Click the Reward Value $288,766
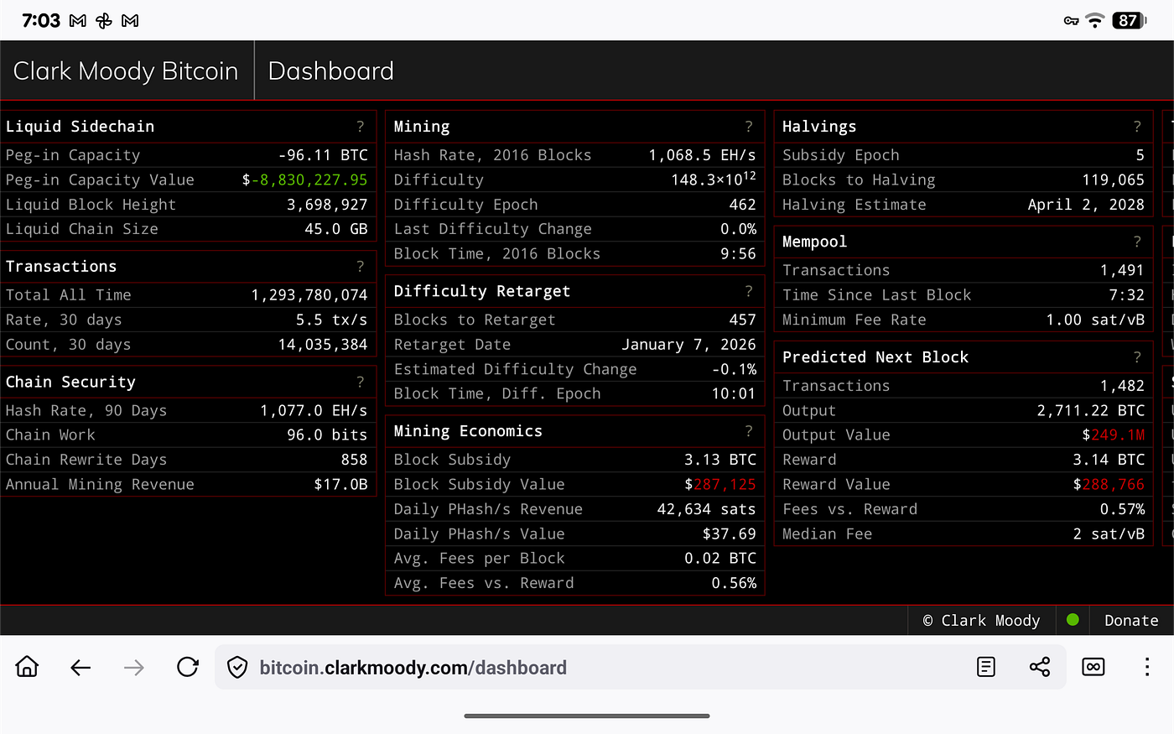The height and width of the screenshot is (734, 1174). click(1109, 484)
